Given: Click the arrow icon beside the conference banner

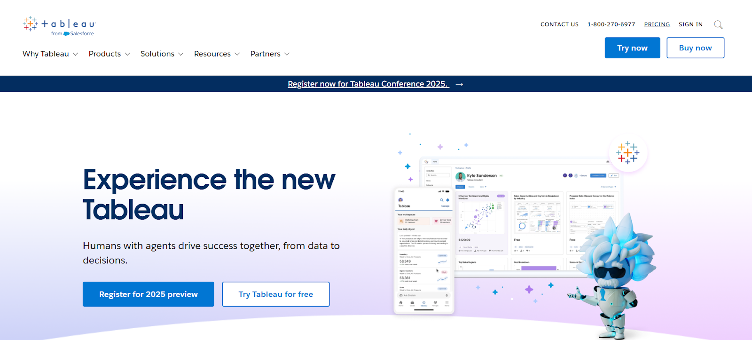Looking at the screenshot, I should coord(459,84).
